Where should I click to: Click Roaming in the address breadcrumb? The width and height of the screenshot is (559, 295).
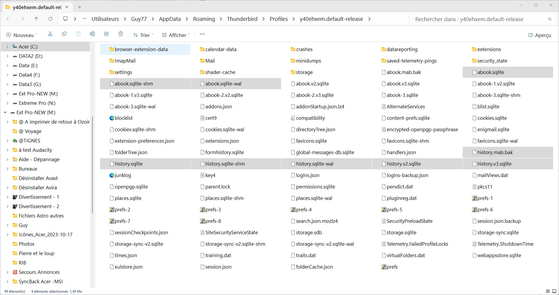pos(204,19)
